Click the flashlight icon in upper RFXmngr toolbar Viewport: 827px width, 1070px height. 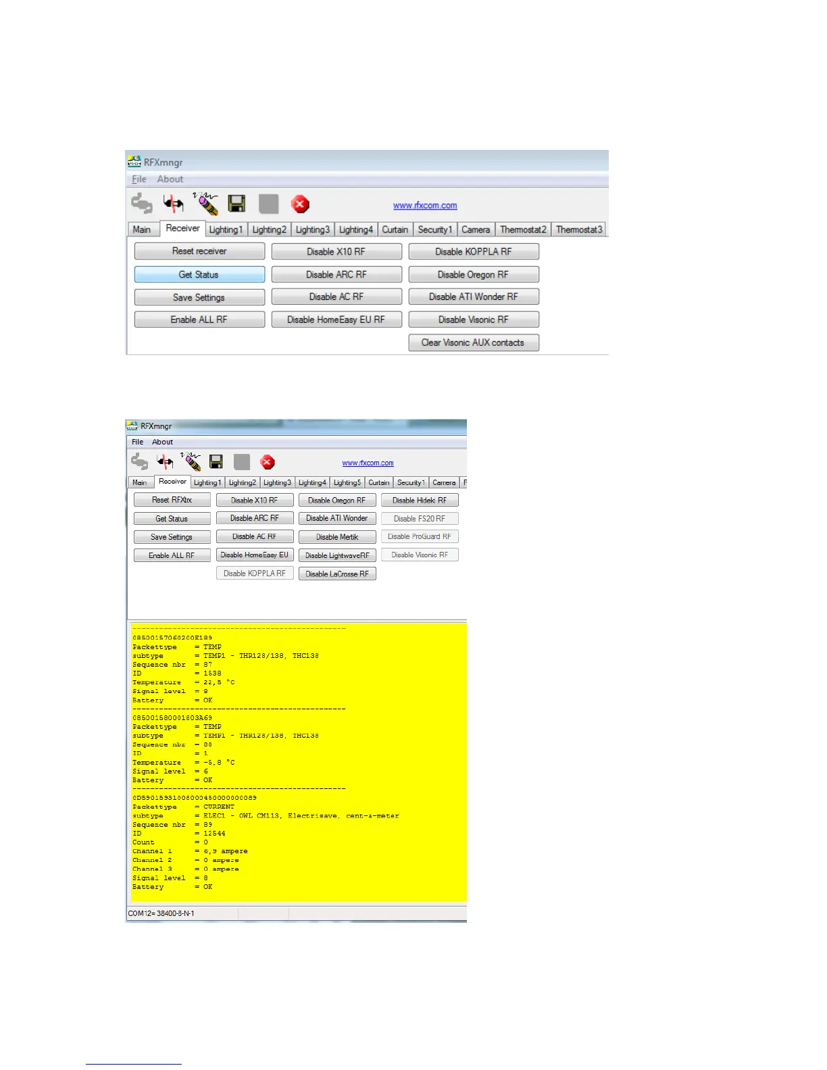tap(205, 203)
